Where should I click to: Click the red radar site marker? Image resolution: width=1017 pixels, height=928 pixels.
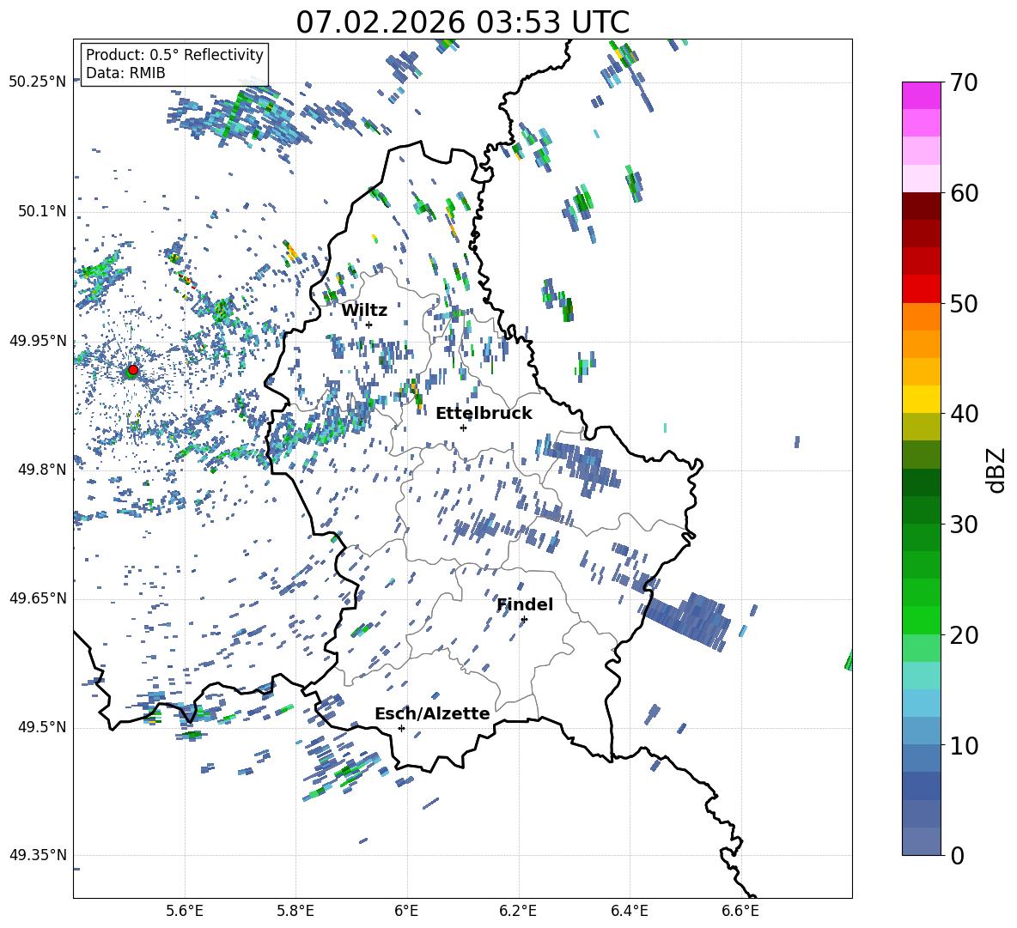click(x=133, y=370)
